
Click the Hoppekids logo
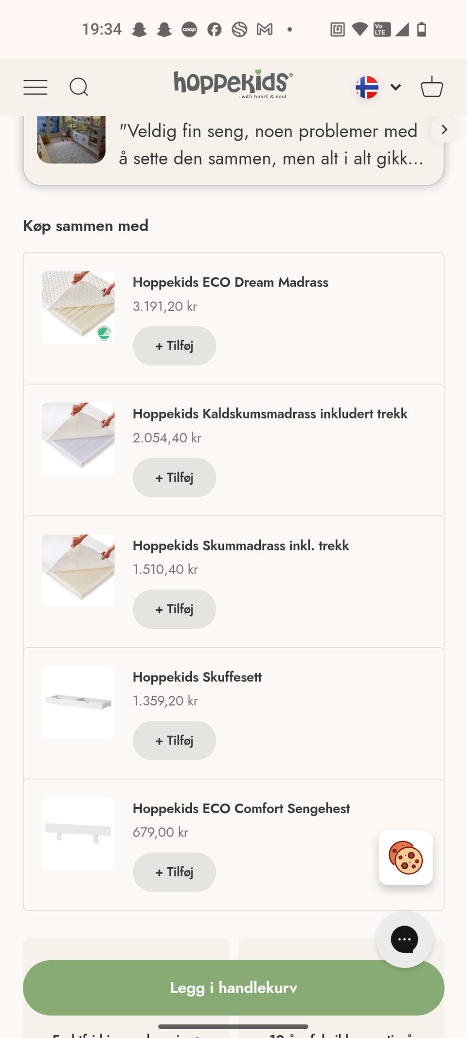pos(233,85)
